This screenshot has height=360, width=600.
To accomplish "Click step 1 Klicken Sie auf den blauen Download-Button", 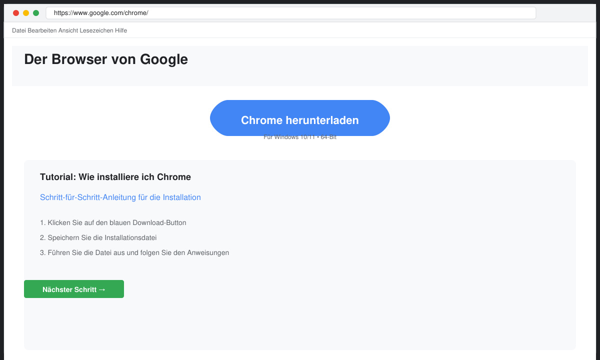I will point(113,222).
